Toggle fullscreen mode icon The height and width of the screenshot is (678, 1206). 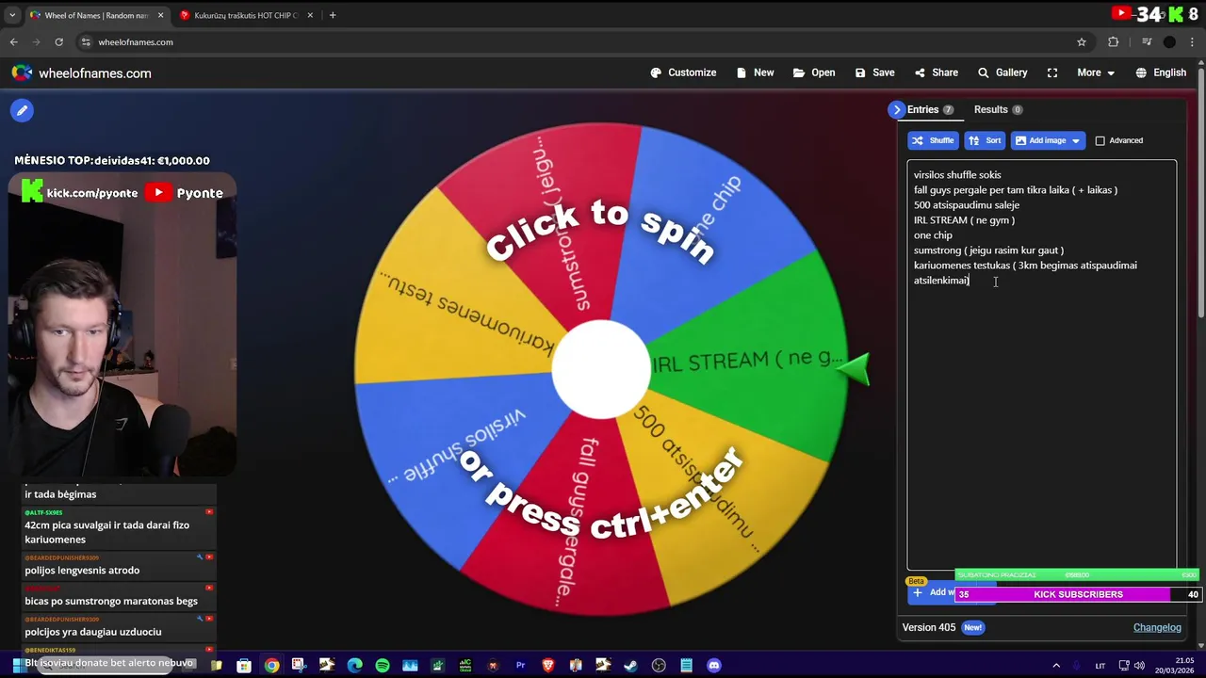click(1052, 73)
